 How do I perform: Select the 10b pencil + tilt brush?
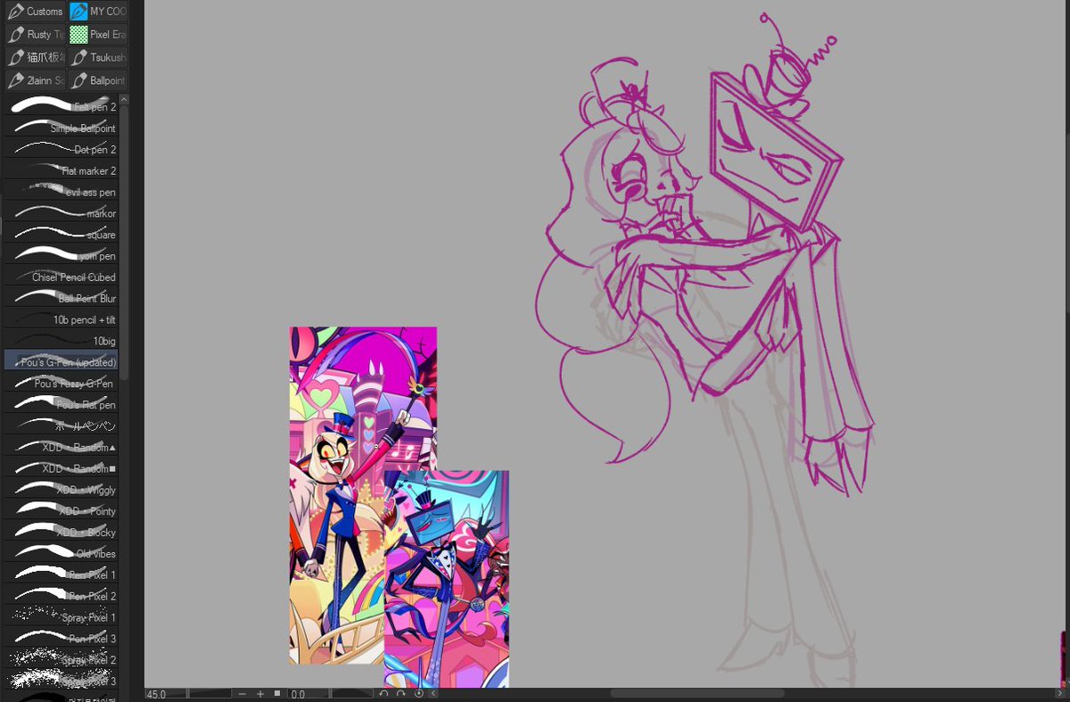click(x=61, y=319)
